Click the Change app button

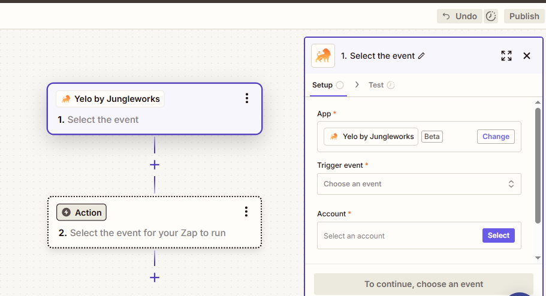[496, 137]
